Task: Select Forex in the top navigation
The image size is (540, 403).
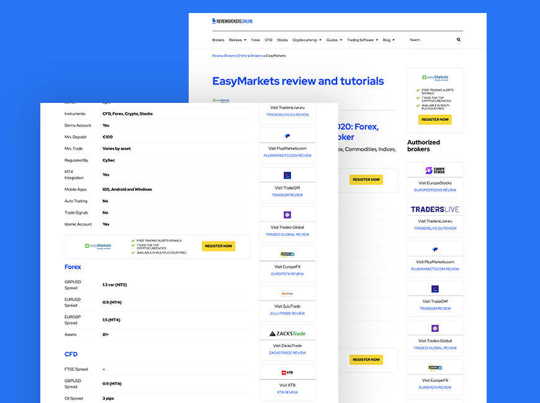Action: (x=255, y=40)
